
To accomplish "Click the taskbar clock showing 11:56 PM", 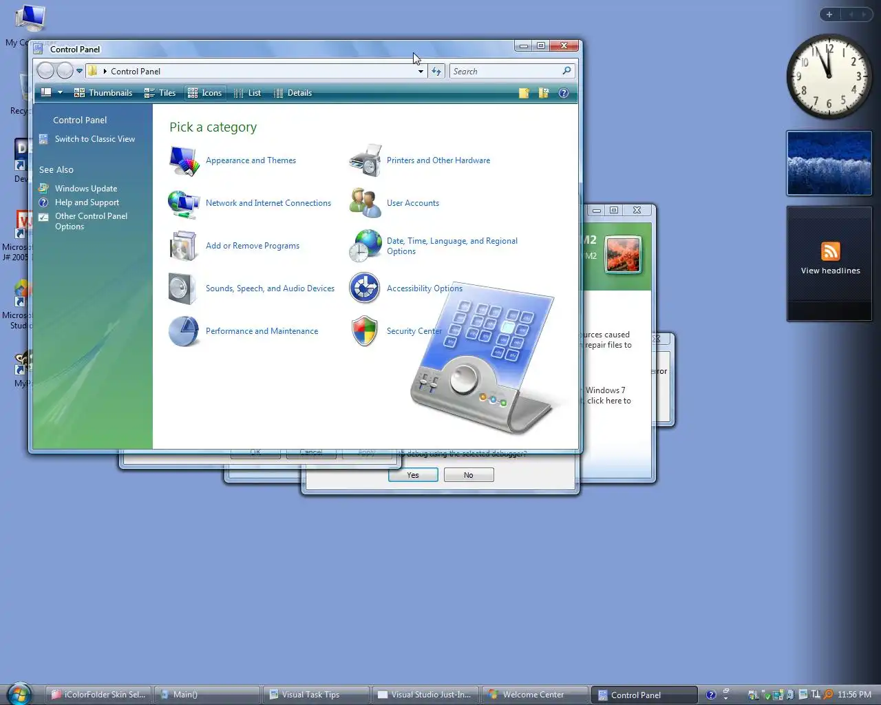I will click(x=854, y=695).
